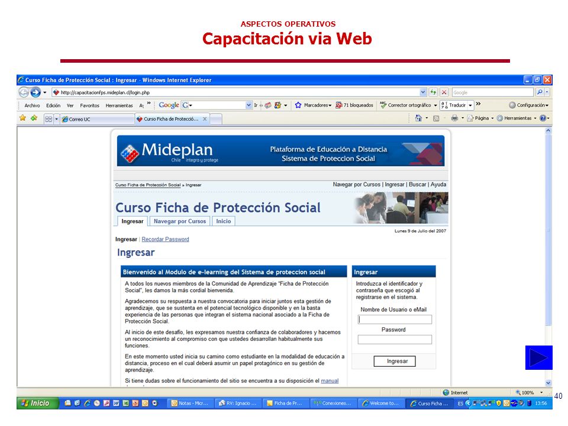Select the Navegar por Cursos page tab
This screenshot has height=426, width=568.
[x=180, y=221]
